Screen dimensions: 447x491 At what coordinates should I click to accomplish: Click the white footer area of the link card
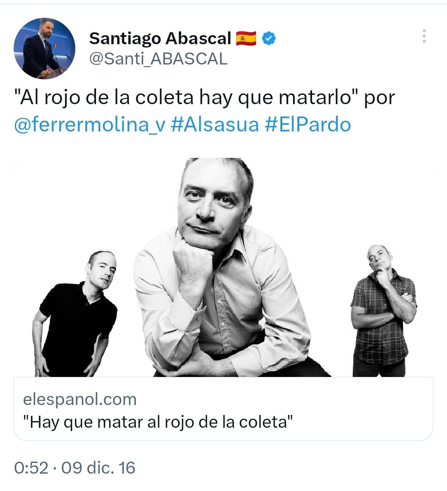361,410
